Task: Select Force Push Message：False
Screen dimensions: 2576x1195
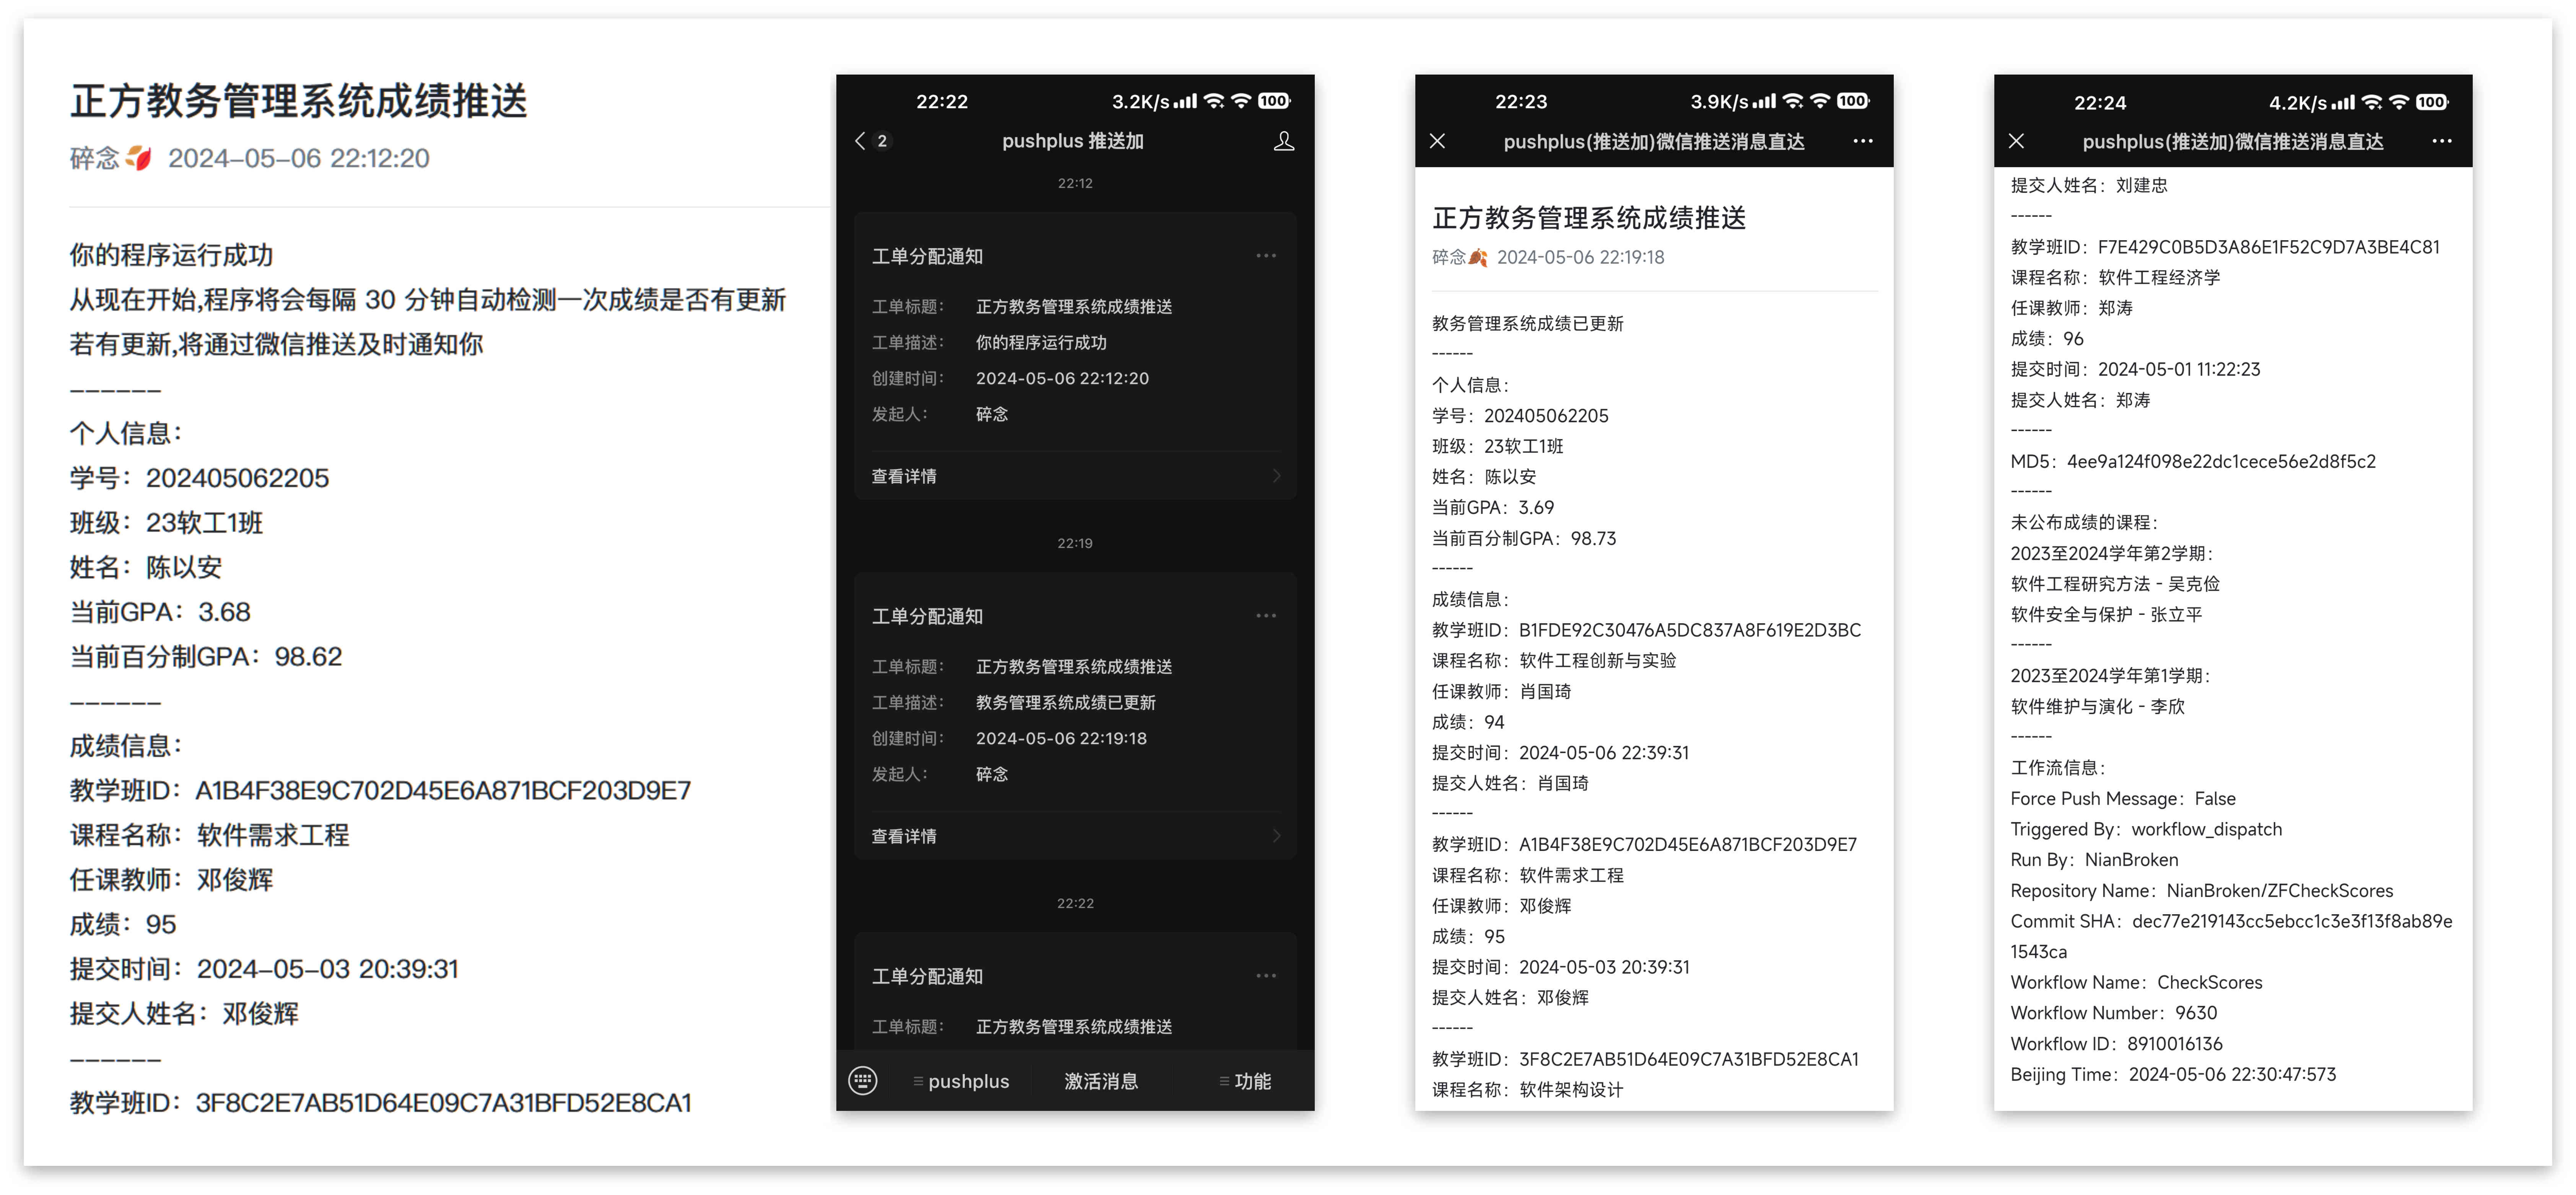Action: coord(2123,798)
